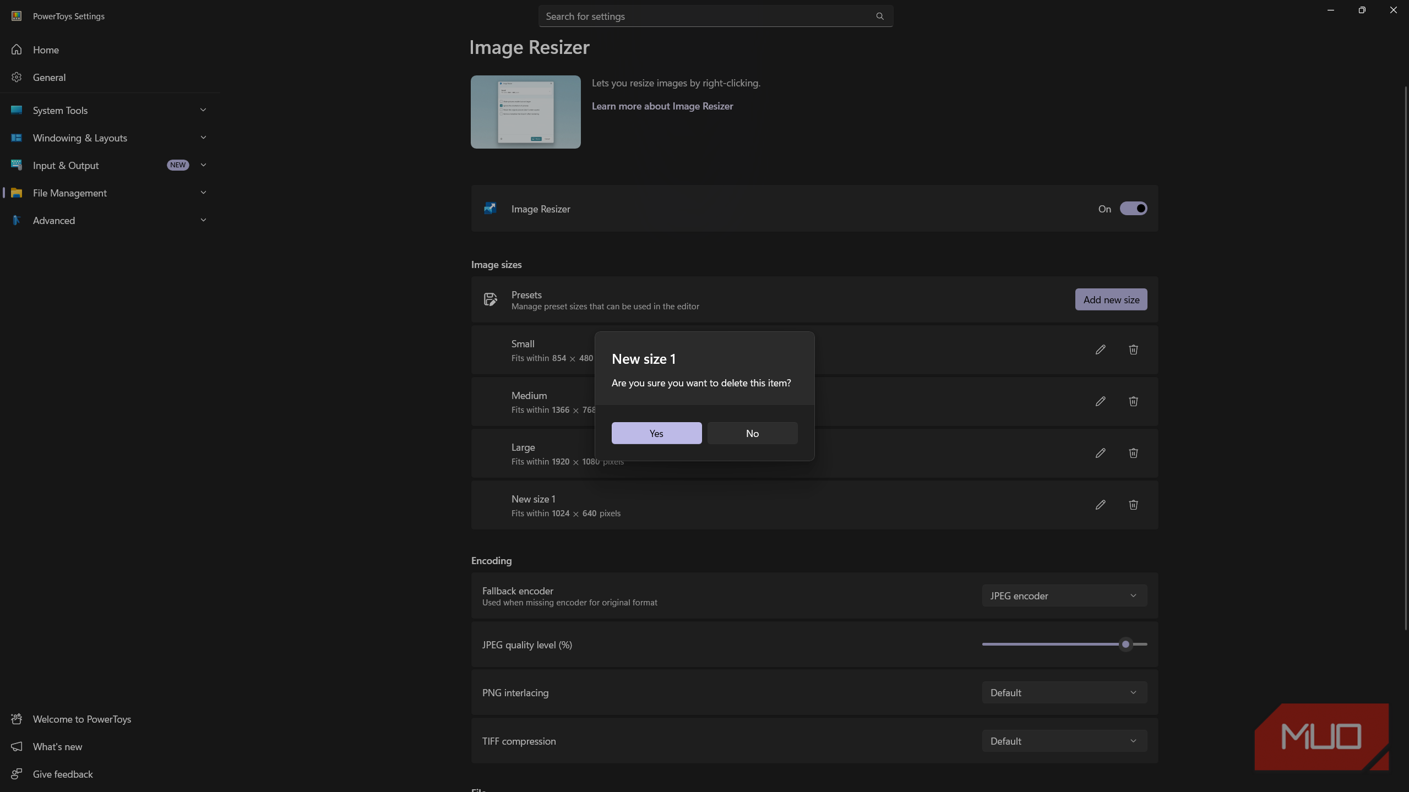Viewport: 1409px width, 792px height.
Task: Edit the Medium preset with pencil icon
Action: click(1100, 401)
